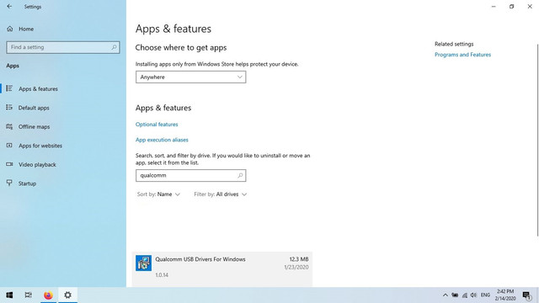
Task: Open Offline maps page
Action: pyautogui.click(x=63, y=126)
